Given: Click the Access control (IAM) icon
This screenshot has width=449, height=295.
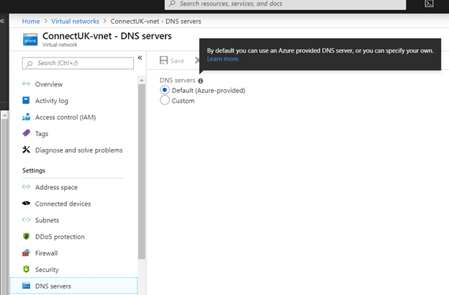Looking at the screenshot, I should (27, 117).
